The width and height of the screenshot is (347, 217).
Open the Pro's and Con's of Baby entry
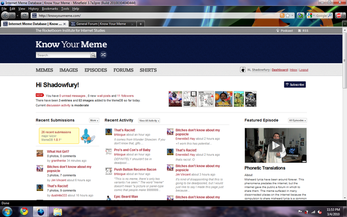pos(132,150)
